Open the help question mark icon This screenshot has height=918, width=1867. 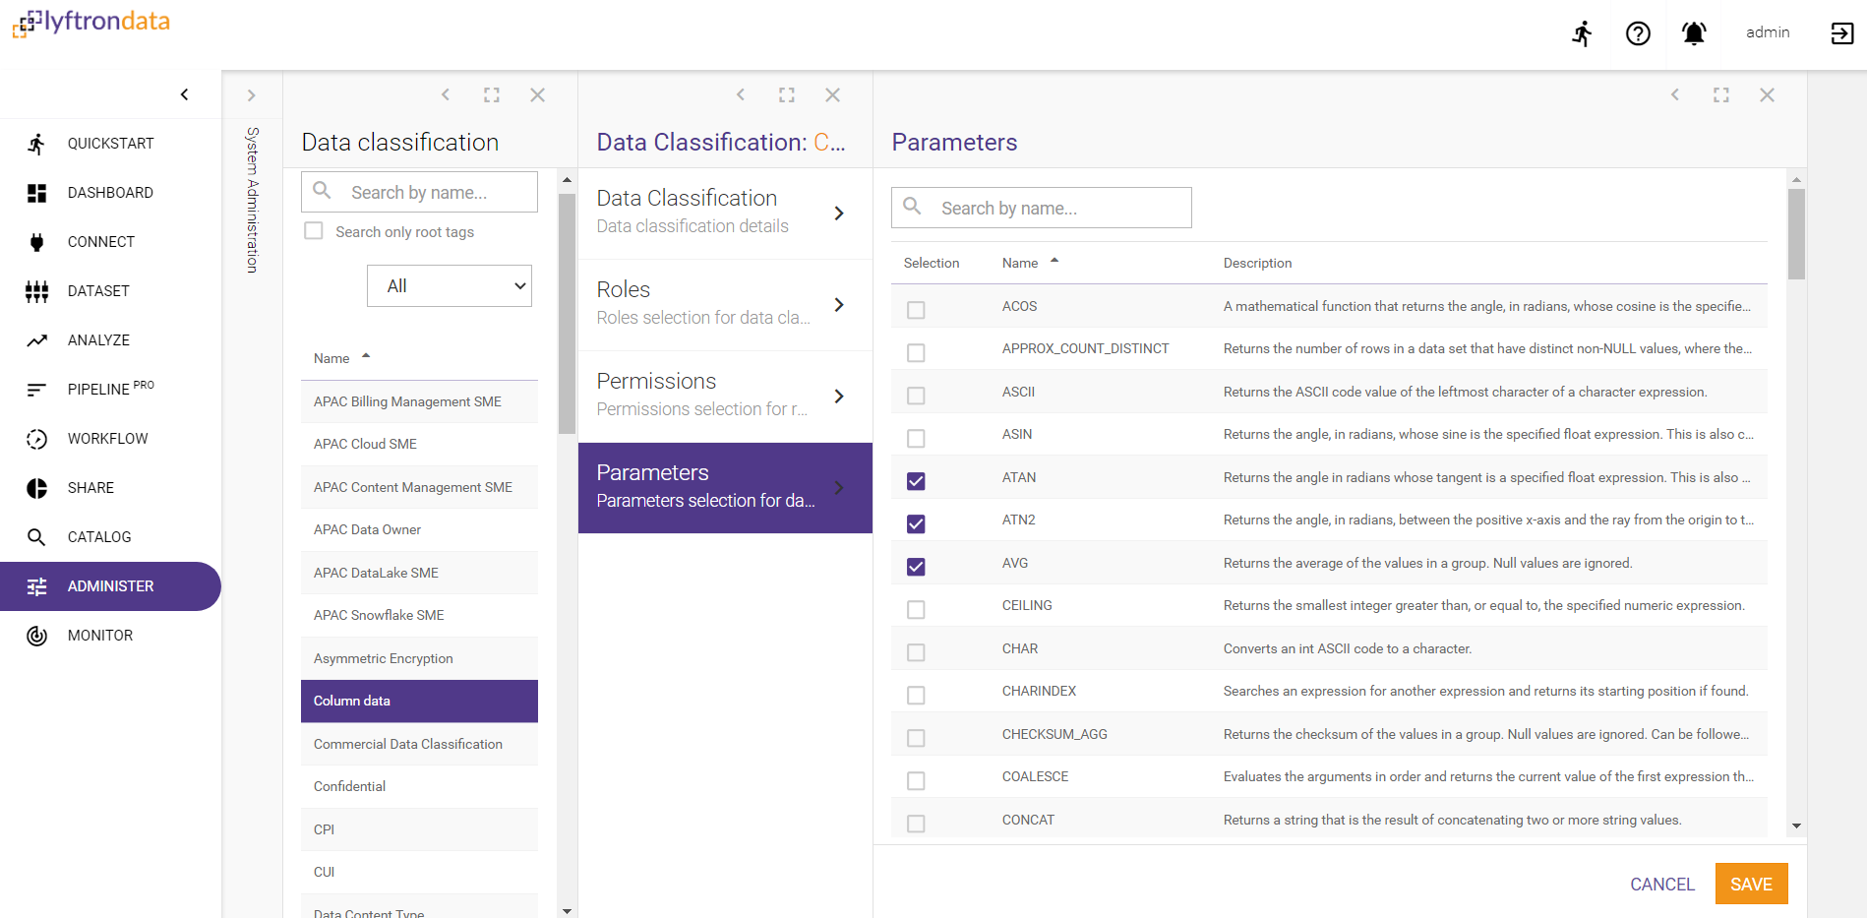point(1638,33)
